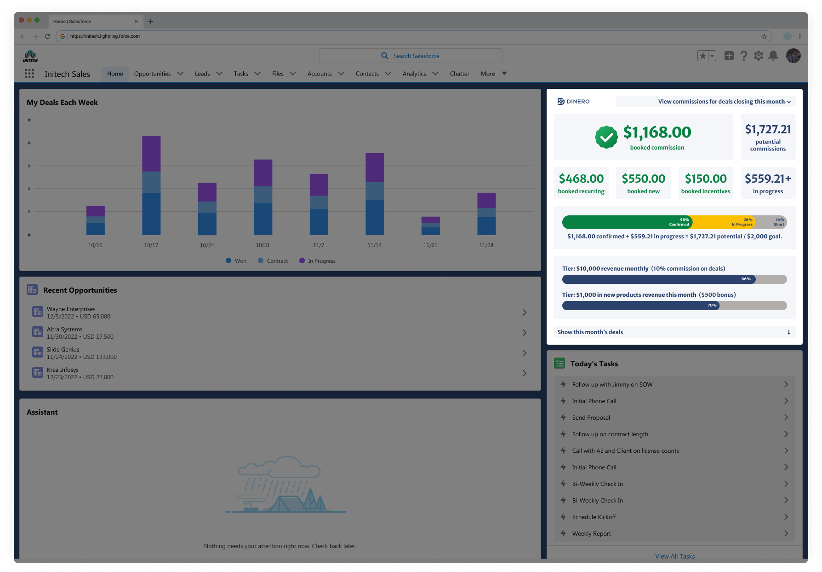Expand the Leads tab dropdown chevron
Viewport: 822px width, 572px height.
click(x=219, y=74)
